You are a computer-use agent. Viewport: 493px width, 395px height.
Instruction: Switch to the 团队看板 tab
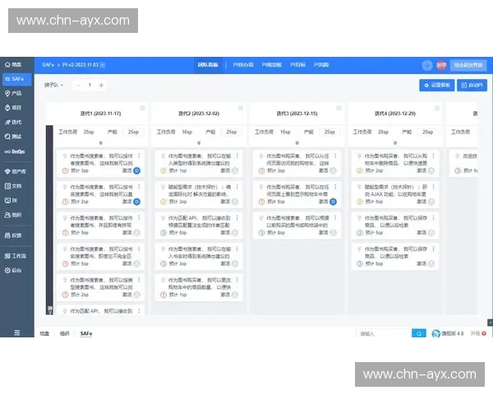coord(208,65)
